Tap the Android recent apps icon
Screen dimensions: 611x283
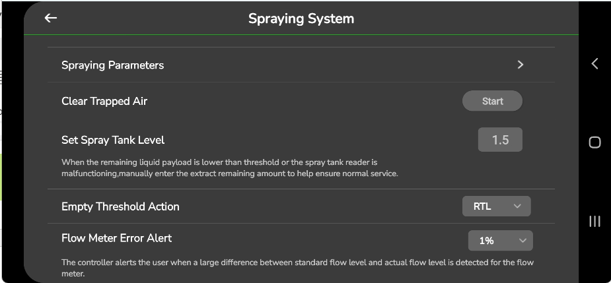click(x=594, y=222)
